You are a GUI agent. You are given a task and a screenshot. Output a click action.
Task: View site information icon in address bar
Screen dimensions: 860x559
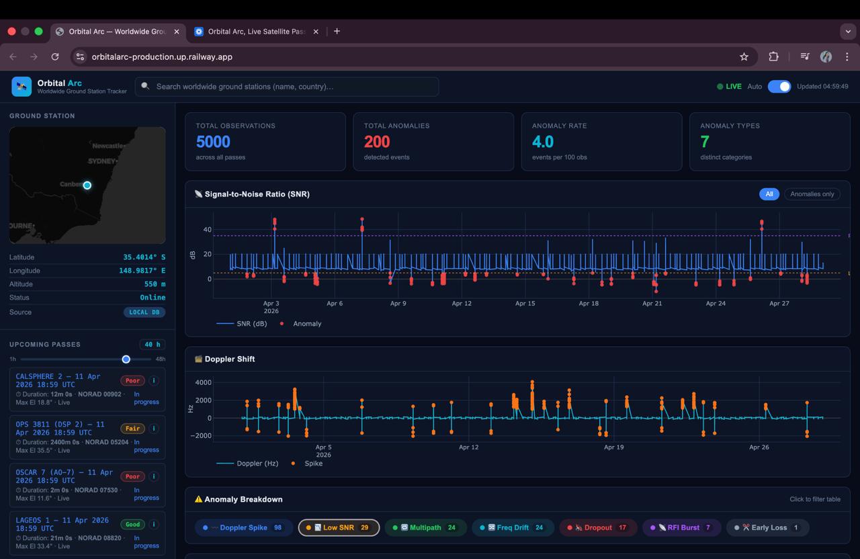point(80,56)
